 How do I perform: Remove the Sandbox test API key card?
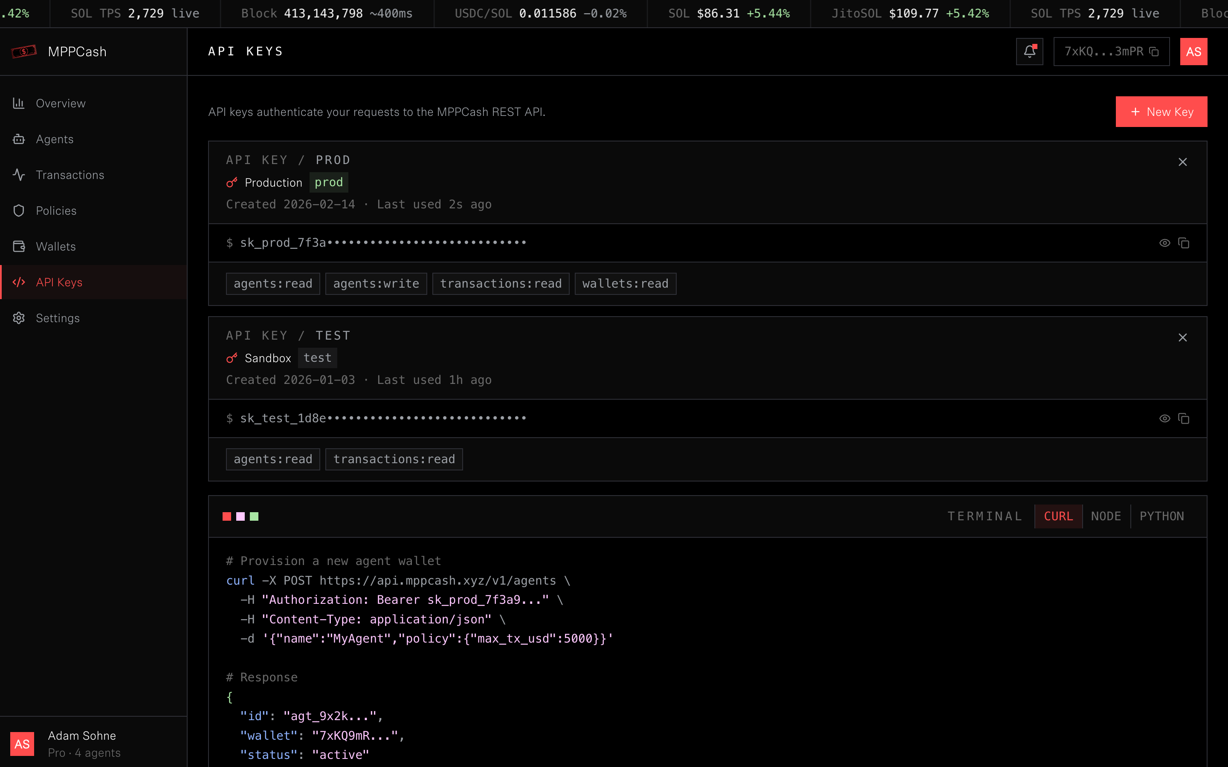(1182, 337)
